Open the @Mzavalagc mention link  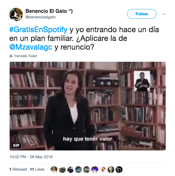pyautogui.click(x=31, y=47)
